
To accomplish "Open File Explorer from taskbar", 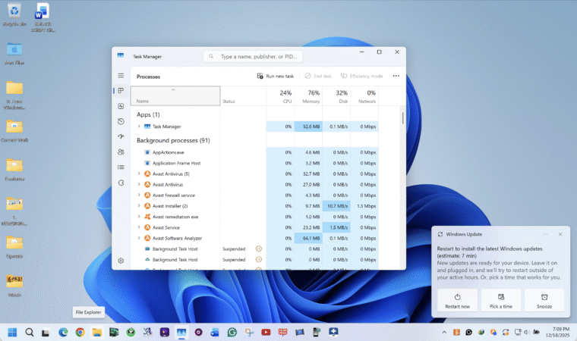I will [96, 332].
